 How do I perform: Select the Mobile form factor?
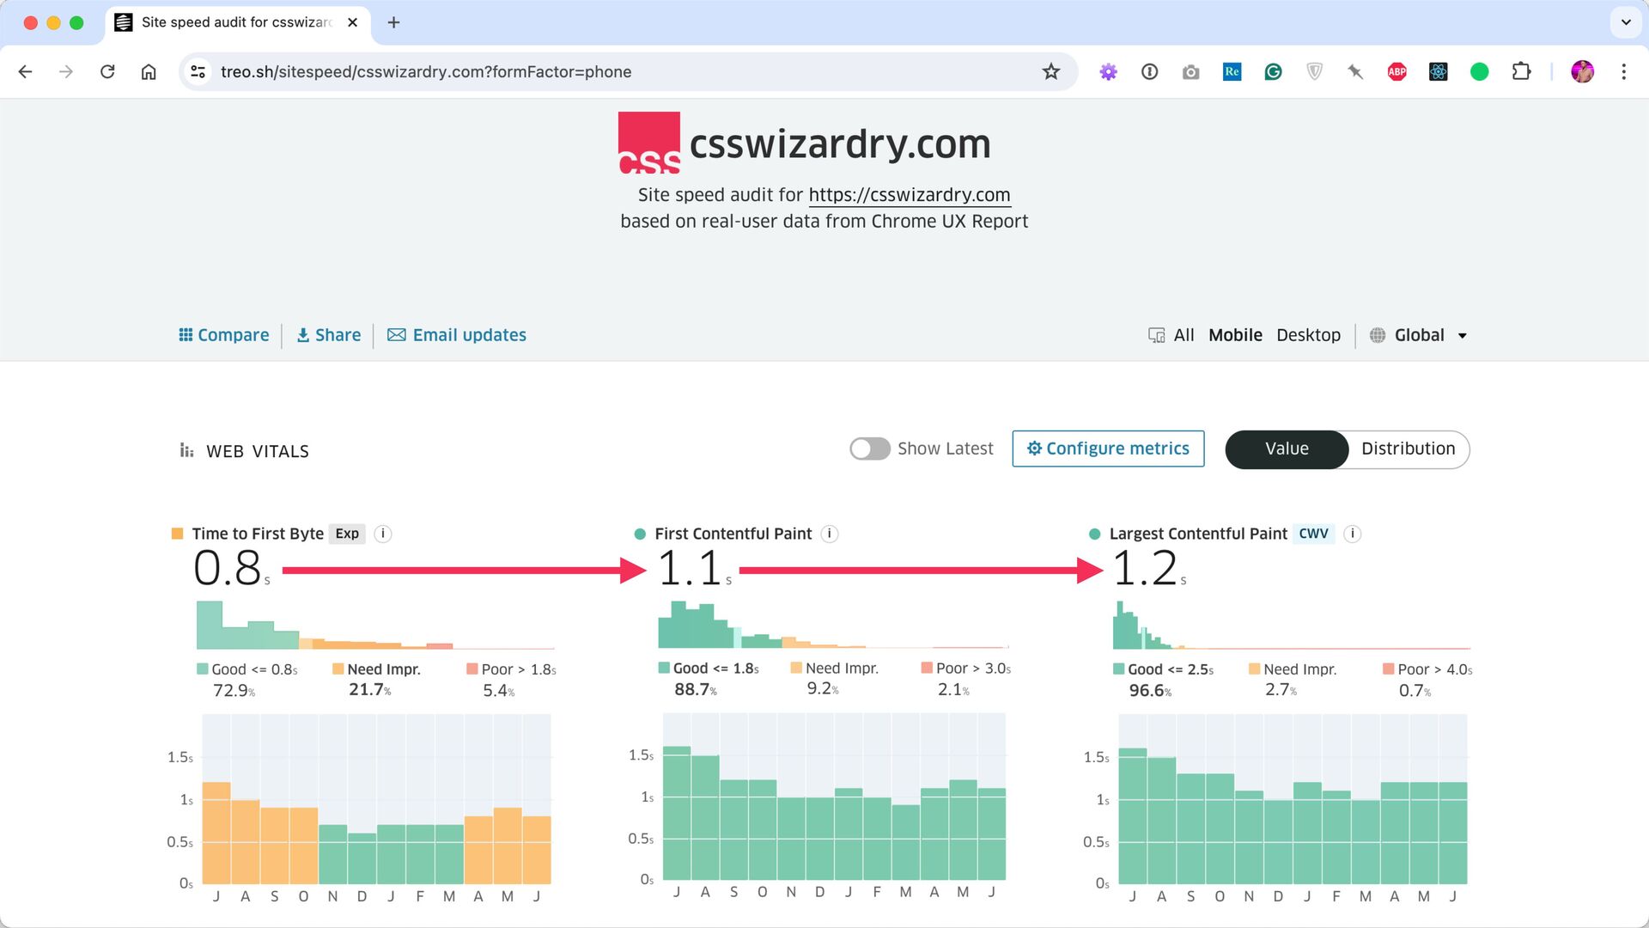tap(1235, 335)
